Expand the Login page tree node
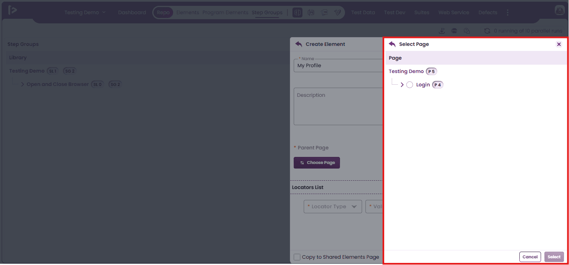The height and width of the screenshot is (265, 569). [x=402, y=85]
